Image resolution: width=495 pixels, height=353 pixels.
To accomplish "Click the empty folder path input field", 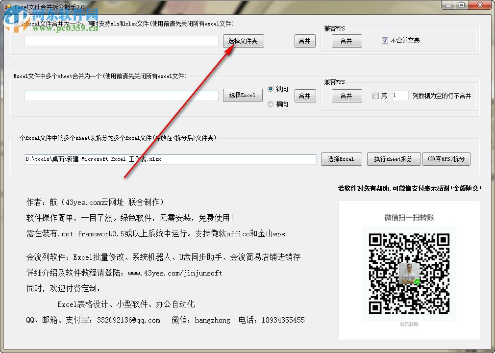I will (x=121, y=41).
